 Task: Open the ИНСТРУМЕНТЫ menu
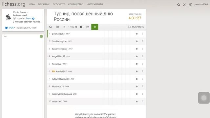95,4
